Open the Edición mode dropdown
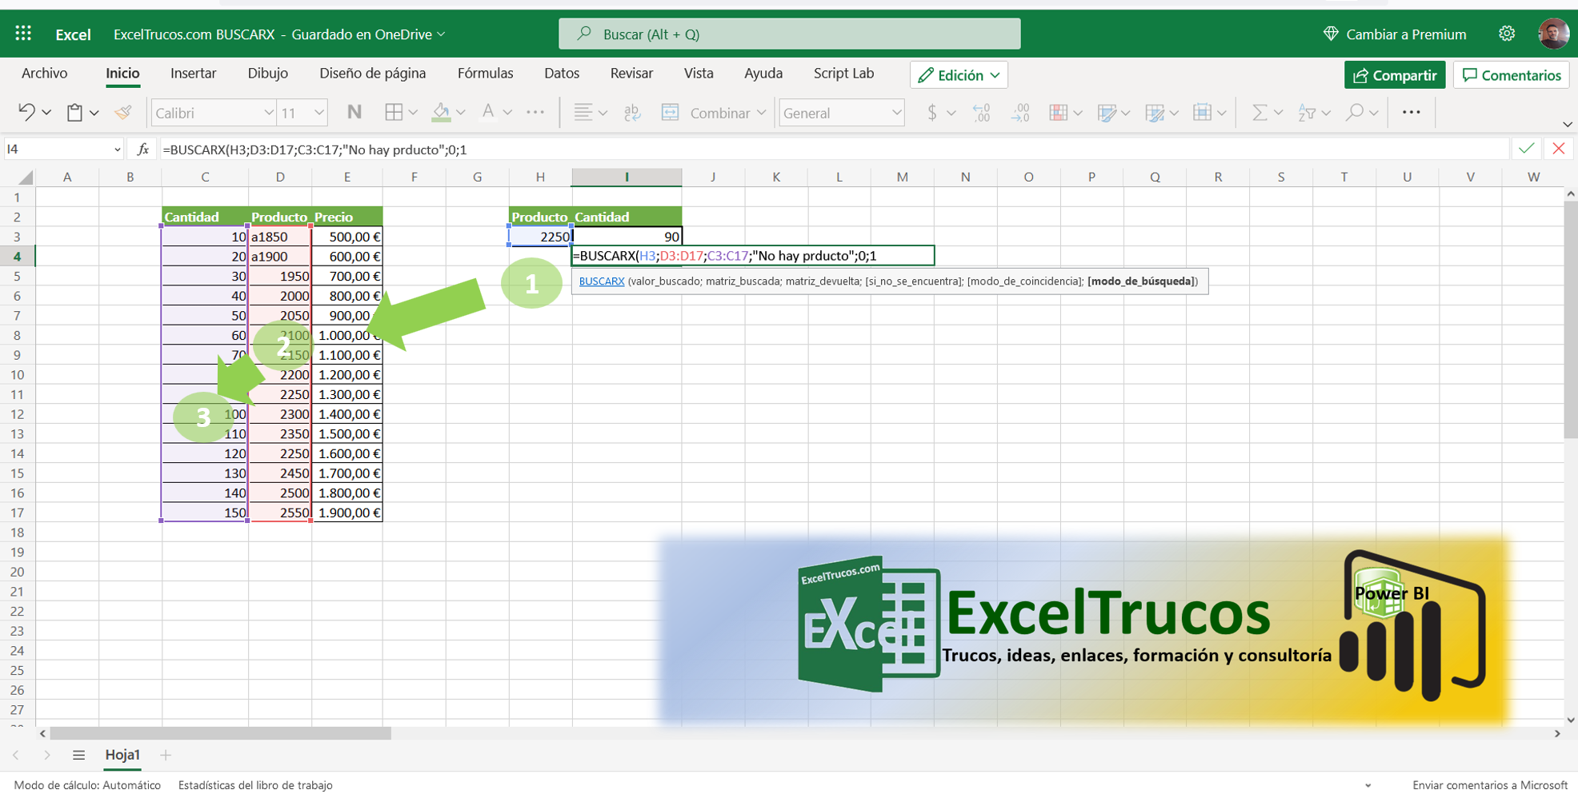This screenshot has height=794, width=1578. 959,75
